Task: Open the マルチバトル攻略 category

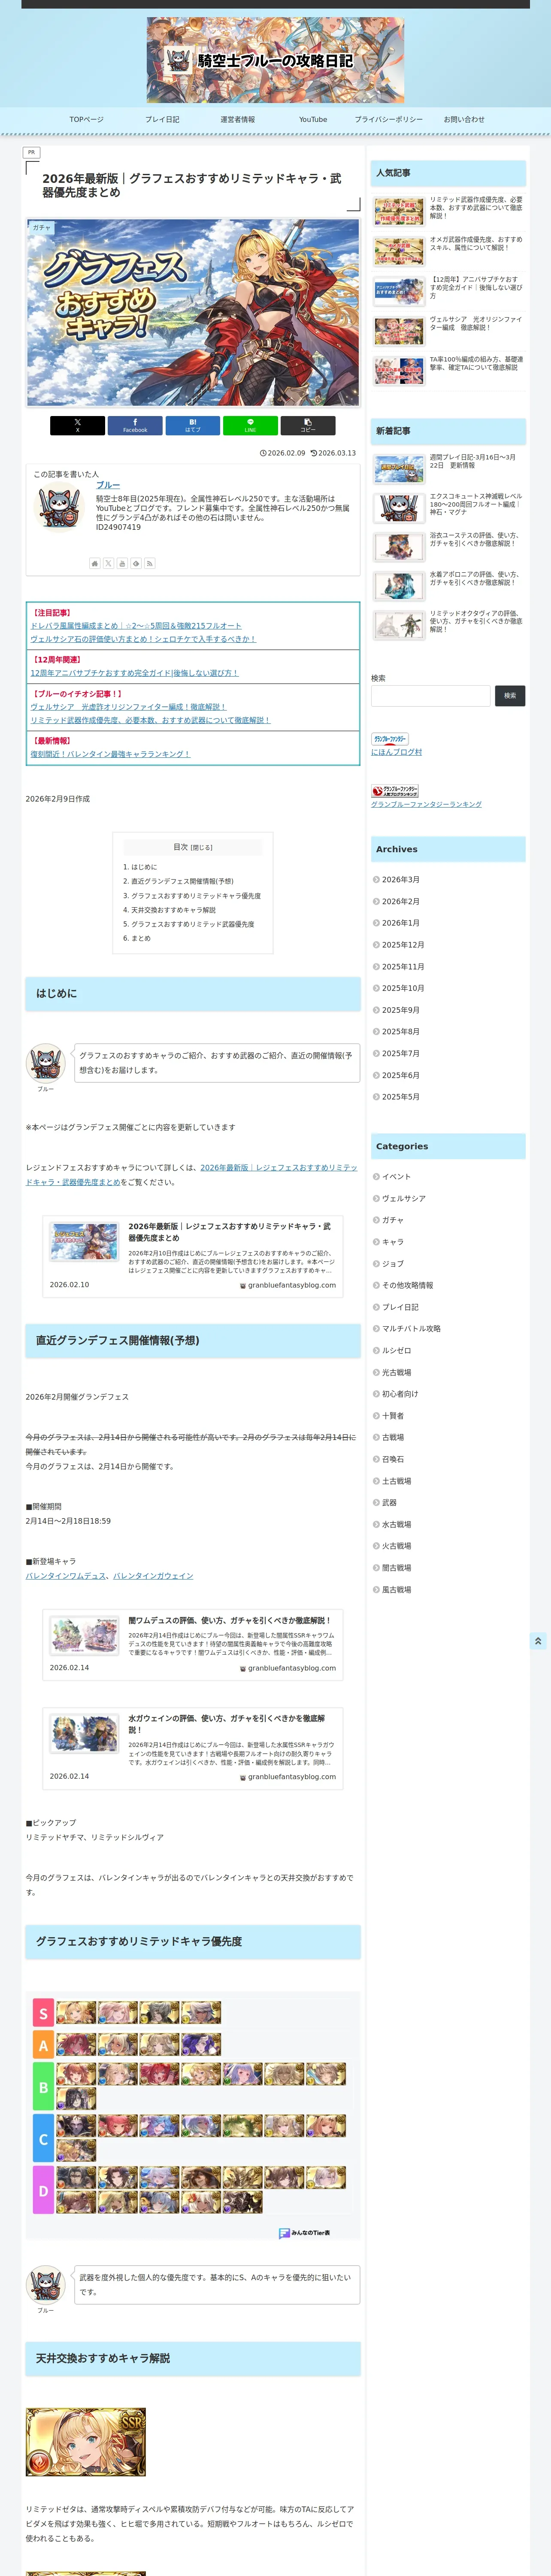Action: click(x=411, y=1329)
